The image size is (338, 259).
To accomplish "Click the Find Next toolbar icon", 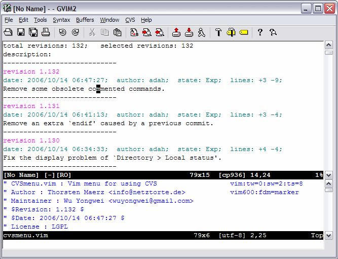I will [147, 32].
